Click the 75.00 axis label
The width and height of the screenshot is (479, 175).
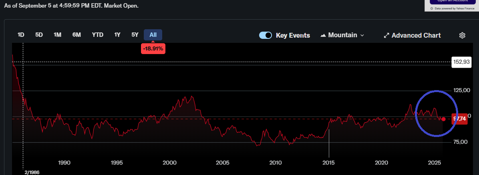click(x=460, y=142)
